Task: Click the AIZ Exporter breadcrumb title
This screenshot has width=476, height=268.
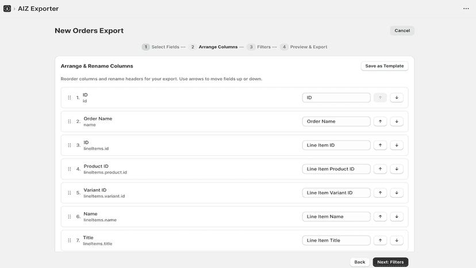Action: (x=39, y=9)
